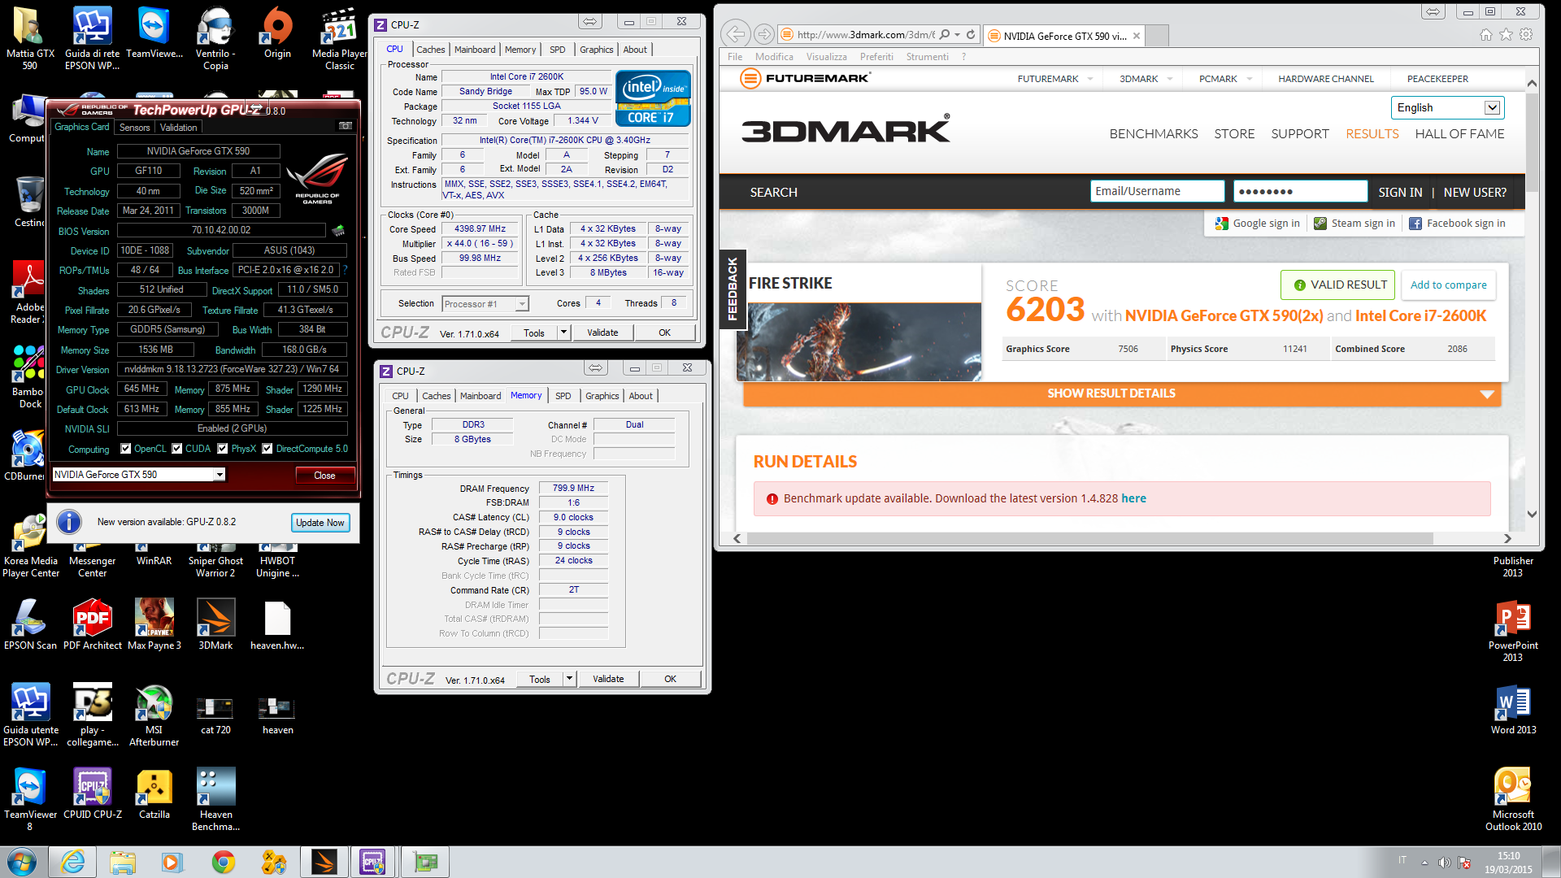Open the Origin desktop shortcut
This screenshot has width=1561, height=878.
point(277,33)
